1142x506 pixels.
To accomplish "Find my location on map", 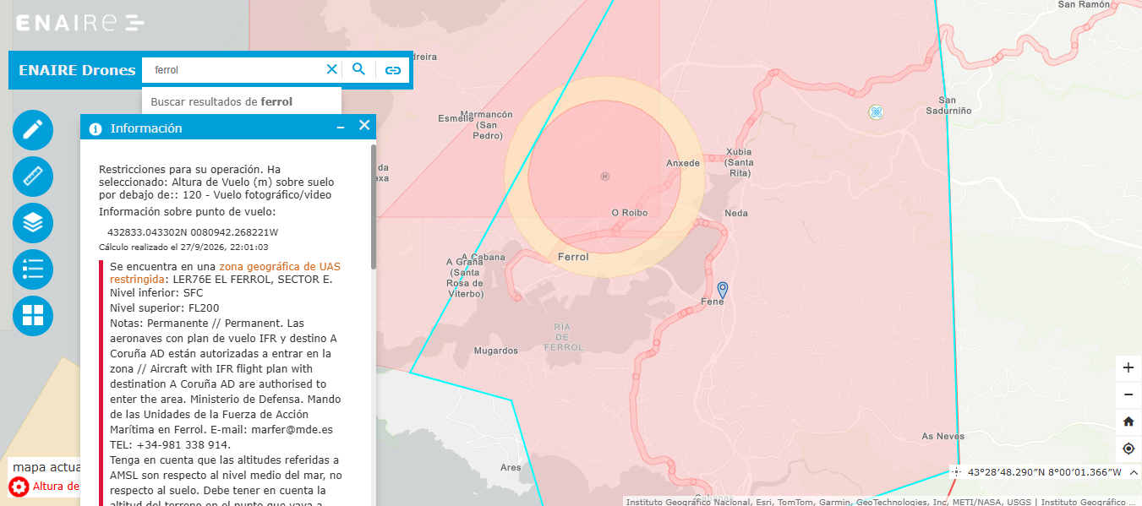I will [x=1128, y=449].
